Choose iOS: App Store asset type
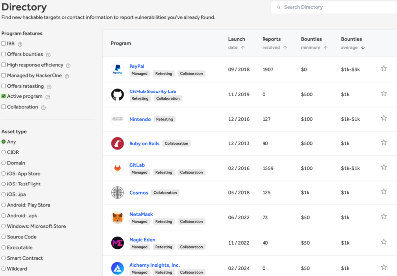The height and width of the screenshot is (276, 397). tap(4, 173)
